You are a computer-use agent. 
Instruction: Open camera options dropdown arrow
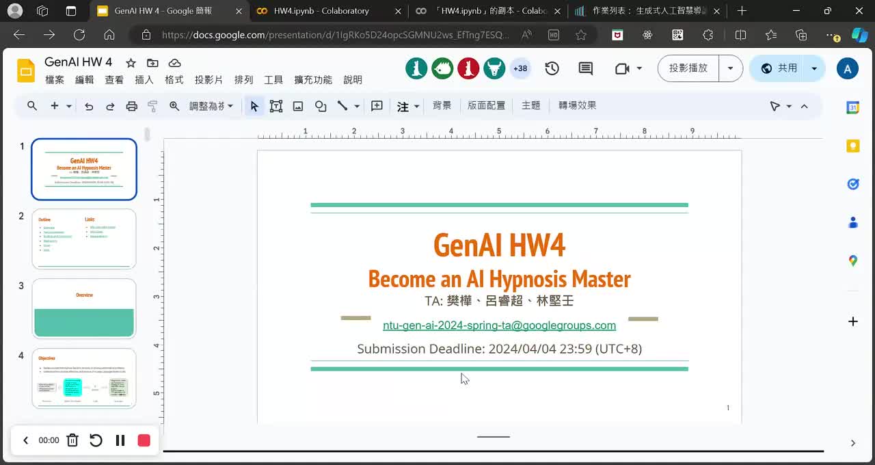[639, 68]
